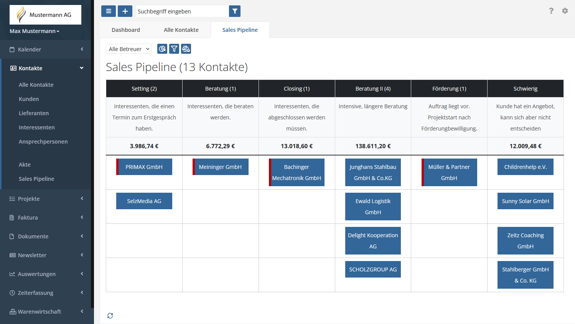
Task: Collapse the Kontakte sidebar section
Action: pyautogui.click(x=46, y=68)
